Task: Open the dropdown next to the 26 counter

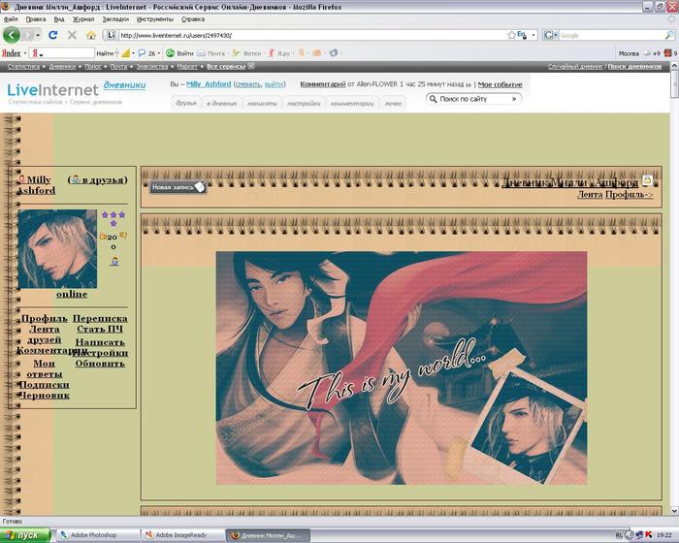Action: tap(159, 53)
